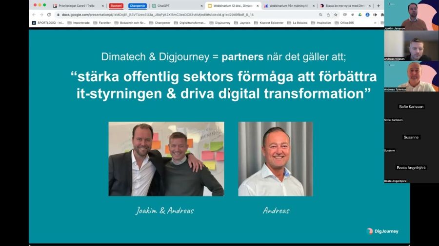Close the ChatGPT tab
The image size is (439, 246).
pos(201,5)
